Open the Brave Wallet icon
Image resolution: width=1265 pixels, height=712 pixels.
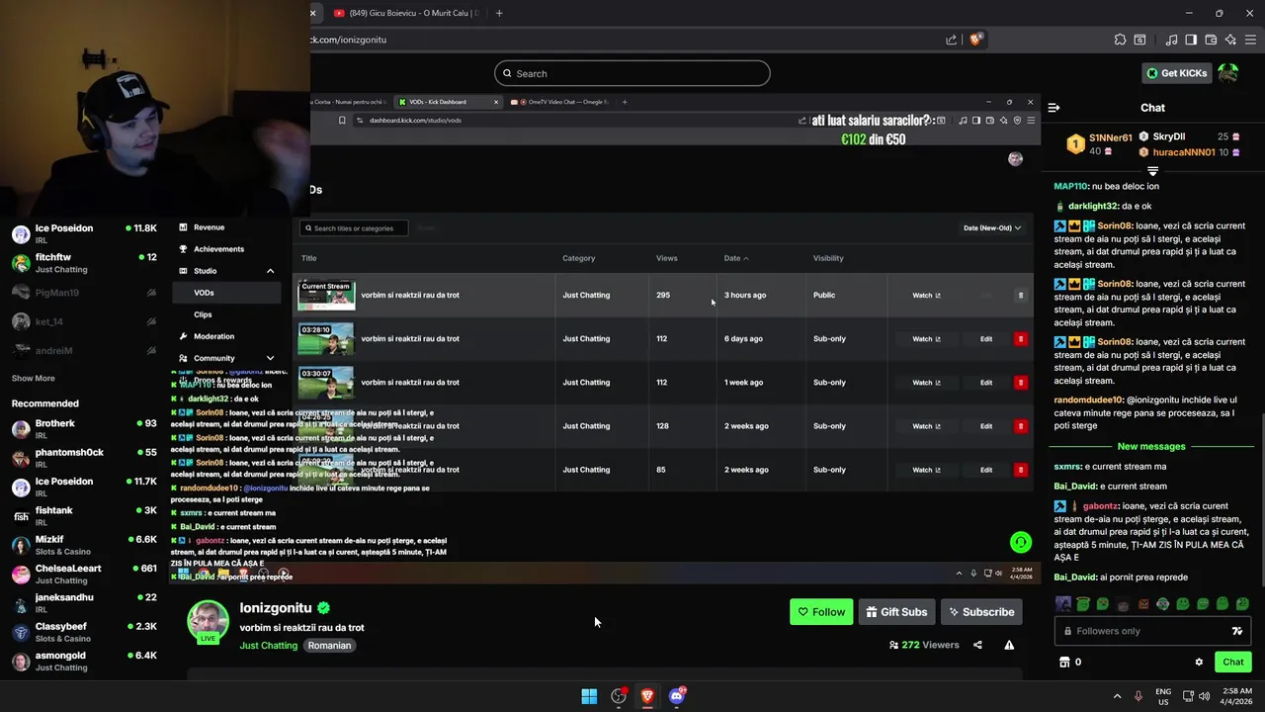[x=1211, y=40]
